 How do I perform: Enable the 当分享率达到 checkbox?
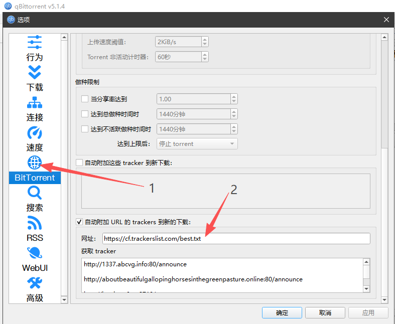pyautogui.click(x=85, y=99)
